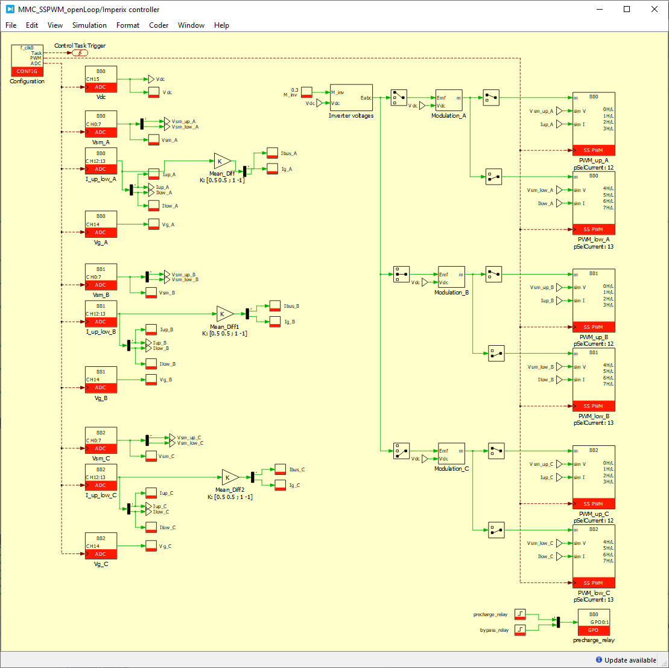Screen dimensions: 669x668
Task: Toggle the manual switch before PWM_low_B
Action: click(496, 353)
